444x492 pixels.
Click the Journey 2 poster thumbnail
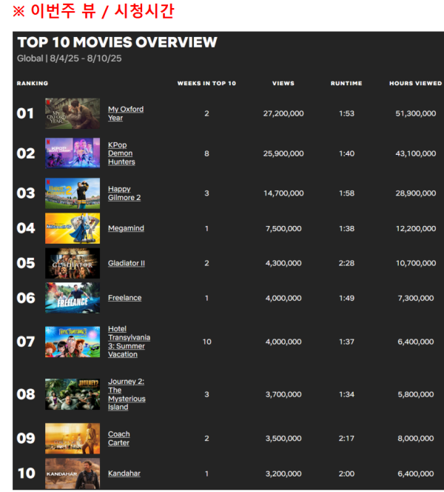point(73,394)
